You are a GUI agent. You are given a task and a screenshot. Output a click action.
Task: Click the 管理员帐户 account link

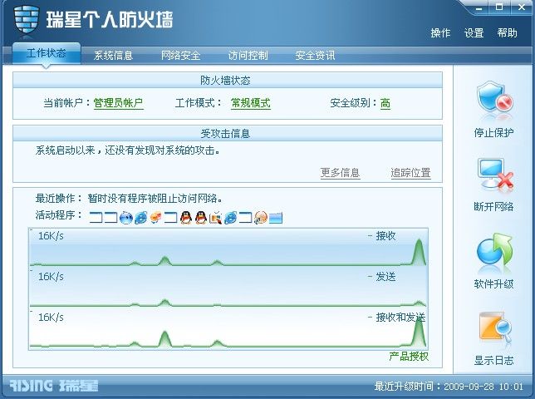(x=118, y=103)
